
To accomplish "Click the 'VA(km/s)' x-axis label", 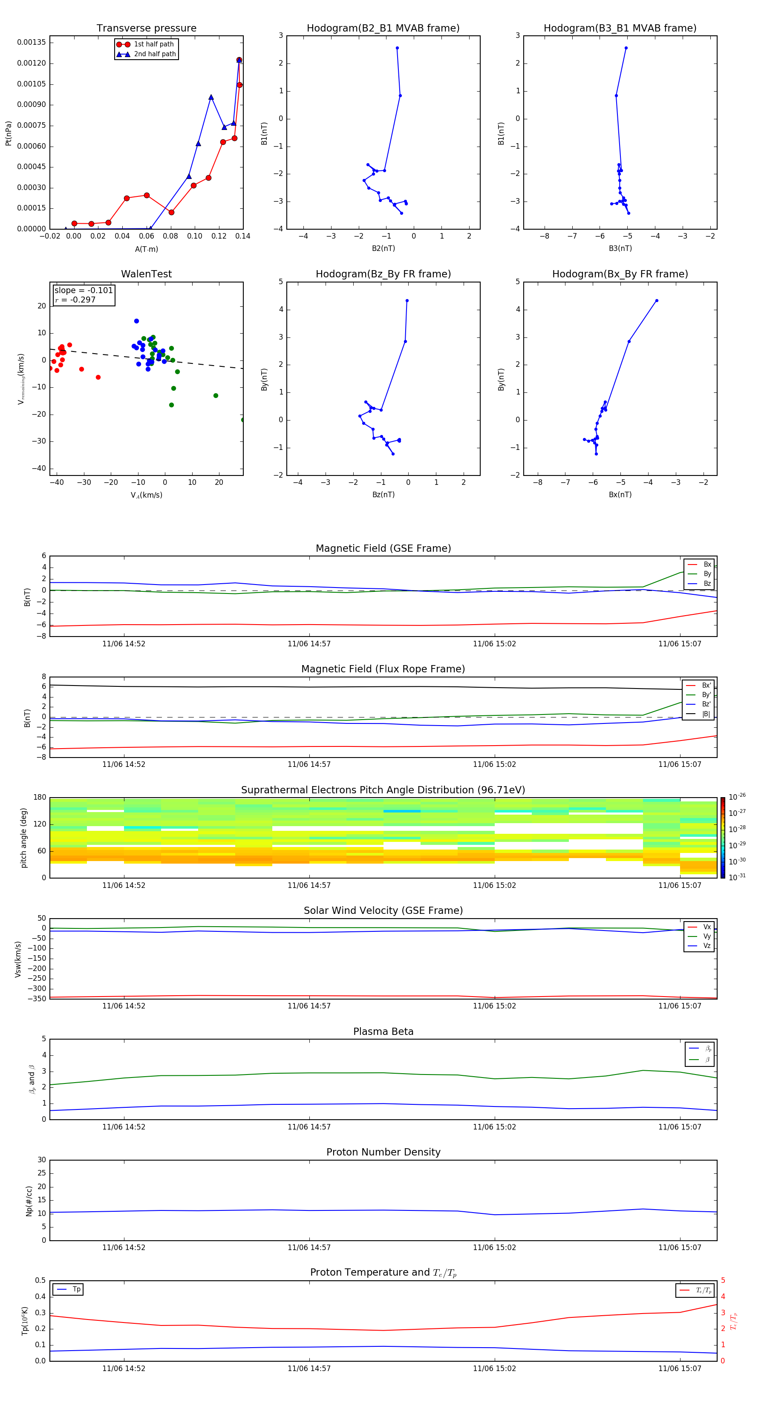I will point(146,495).
